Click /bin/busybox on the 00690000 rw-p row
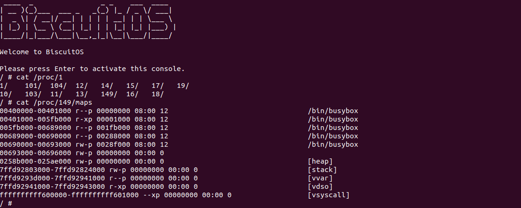This screenshot has height=208, width=521. point(333,144)
